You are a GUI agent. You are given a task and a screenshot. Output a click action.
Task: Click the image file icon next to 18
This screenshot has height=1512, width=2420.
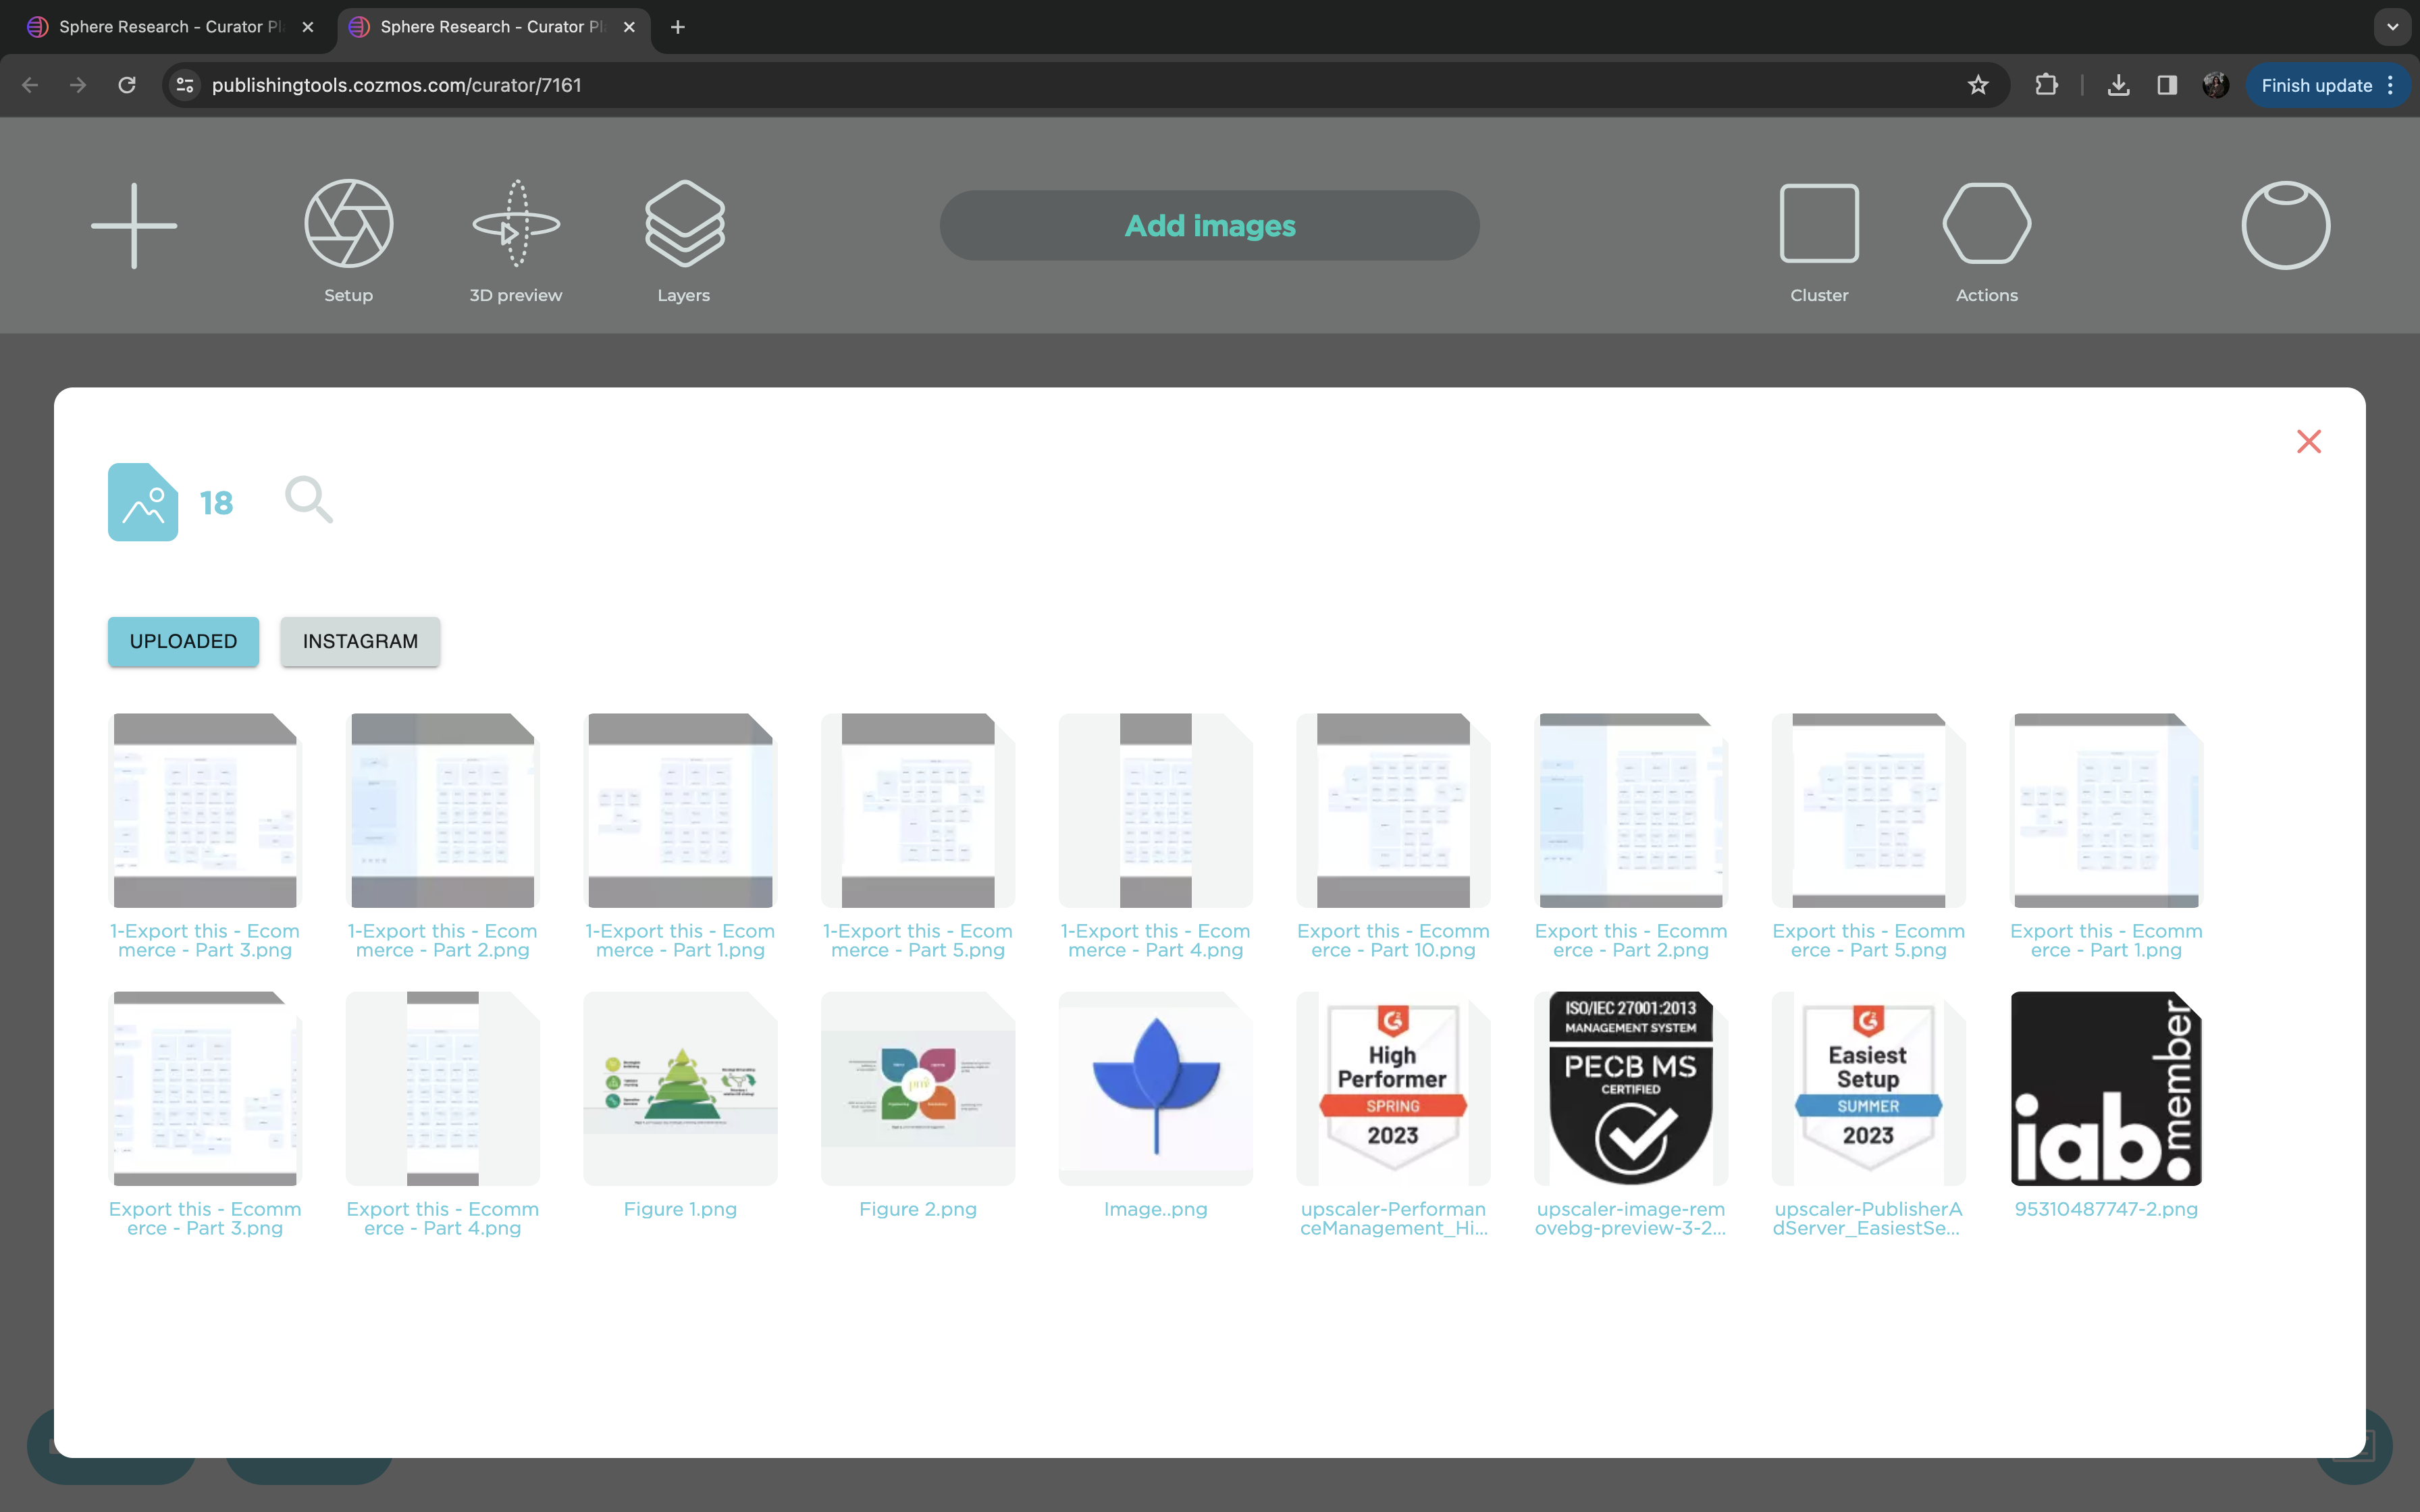point(143,502)
